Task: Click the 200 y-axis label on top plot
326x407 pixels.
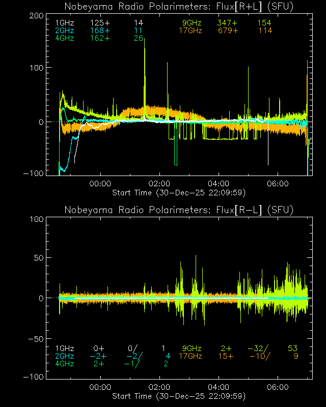Action: 35,15
